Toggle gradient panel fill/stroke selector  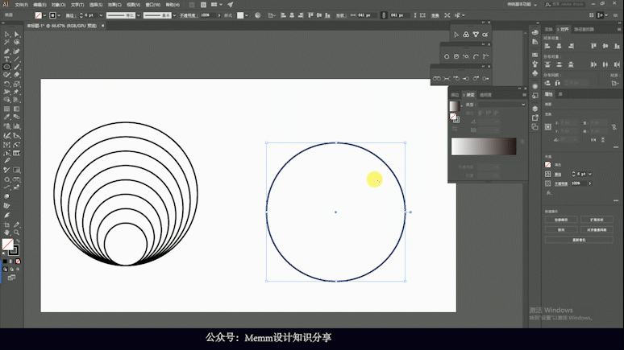[x=454, y=117]
